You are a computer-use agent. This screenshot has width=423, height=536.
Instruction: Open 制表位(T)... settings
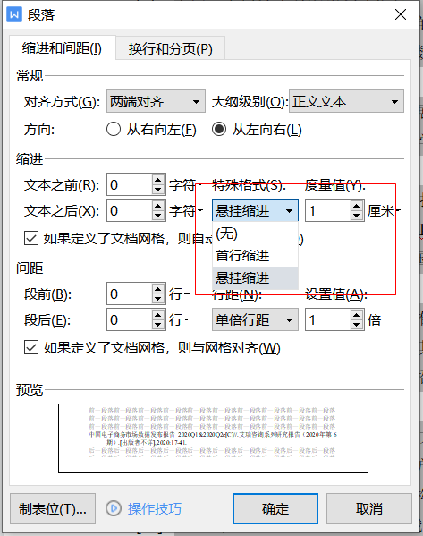pyautogui.click(x=53, y=508)
